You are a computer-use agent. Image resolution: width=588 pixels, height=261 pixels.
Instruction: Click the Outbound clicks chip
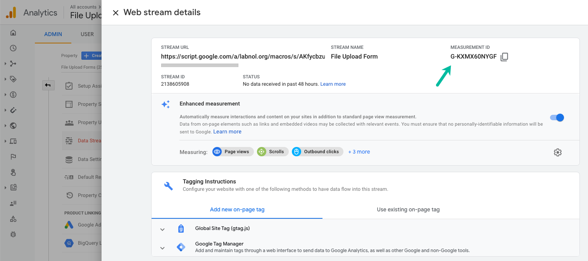tap(317, 152)
